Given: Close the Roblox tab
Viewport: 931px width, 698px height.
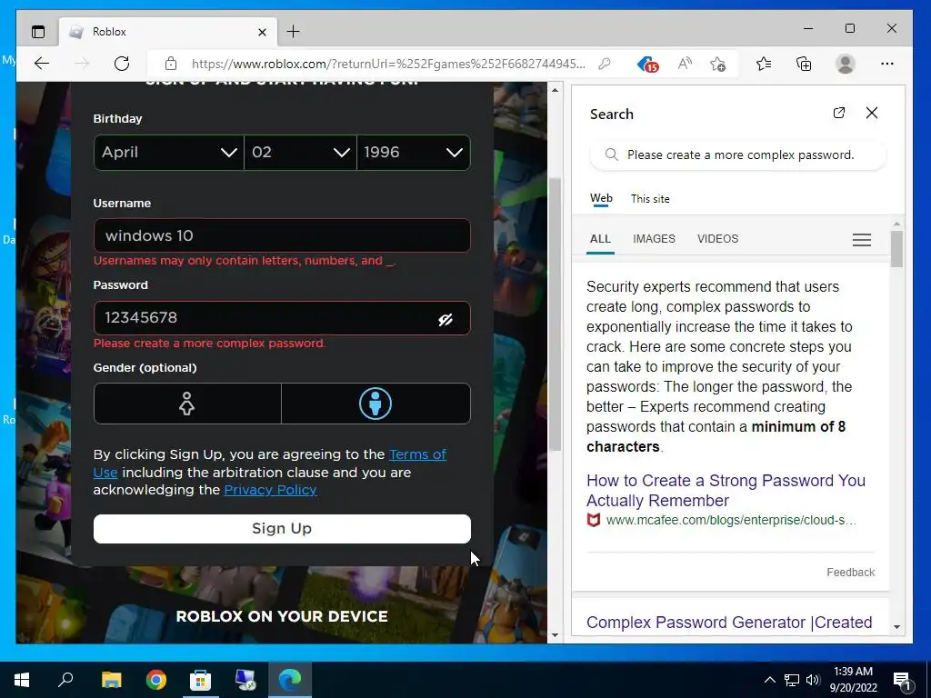Looking at the screenshot, I should [x=262, y=32].
